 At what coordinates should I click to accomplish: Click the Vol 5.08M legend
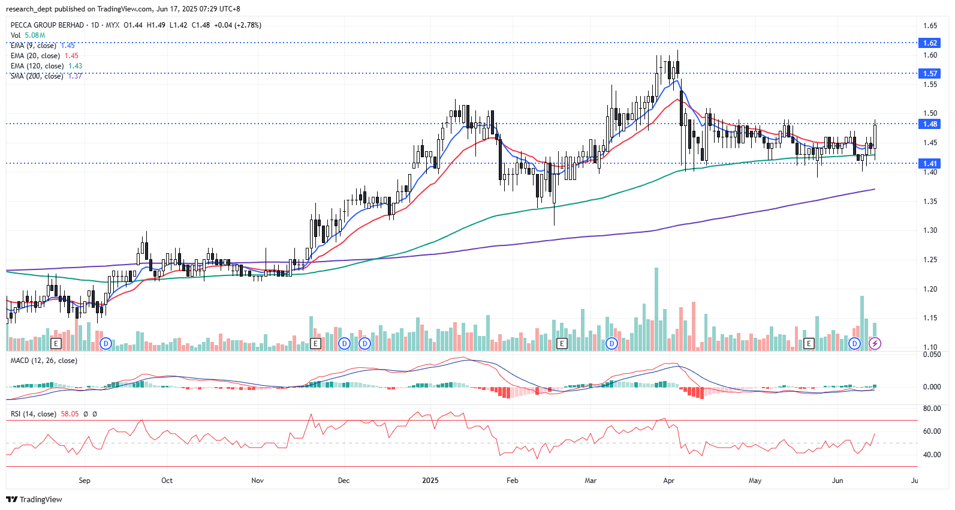point(28,35)
